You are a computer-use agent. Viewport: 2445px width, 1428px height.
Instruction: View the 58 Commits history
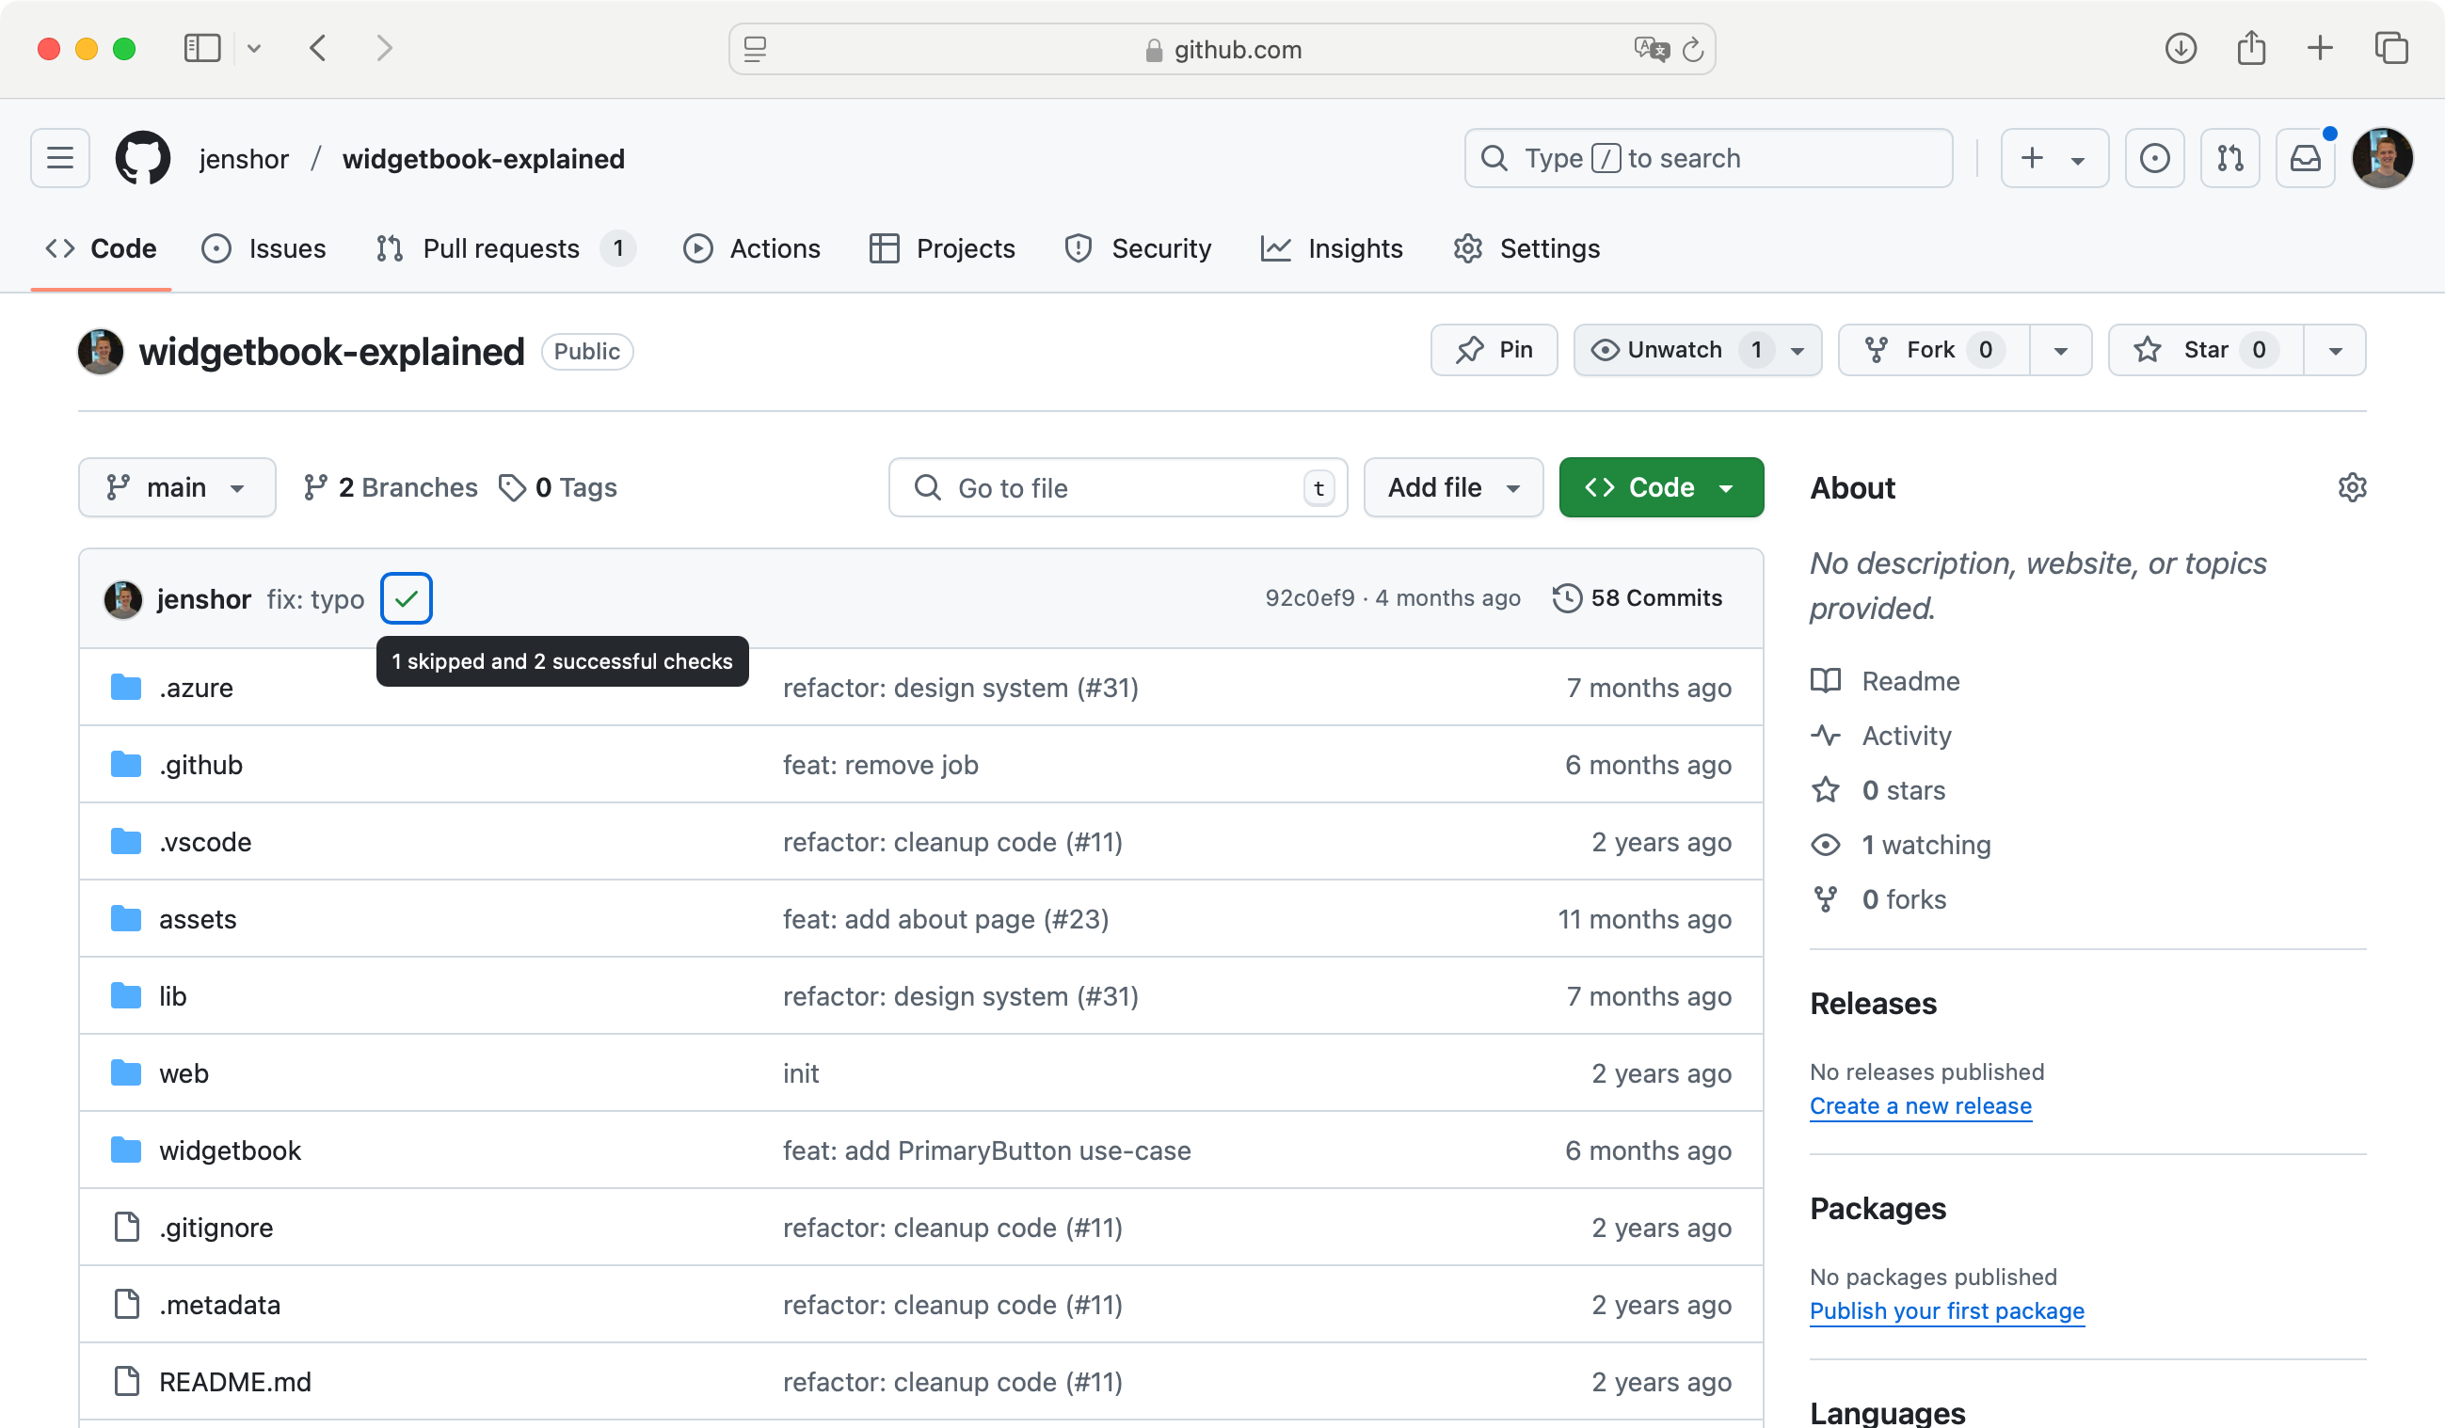[x=1638, y=598]
